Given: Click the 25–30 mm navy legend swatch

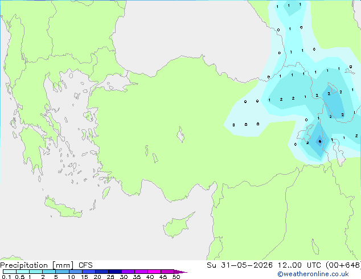Looking at the screenshot, I should pos(115,272).
